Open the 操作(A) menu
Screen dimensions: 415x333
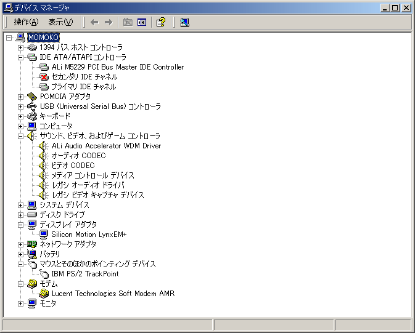[26, 22]
